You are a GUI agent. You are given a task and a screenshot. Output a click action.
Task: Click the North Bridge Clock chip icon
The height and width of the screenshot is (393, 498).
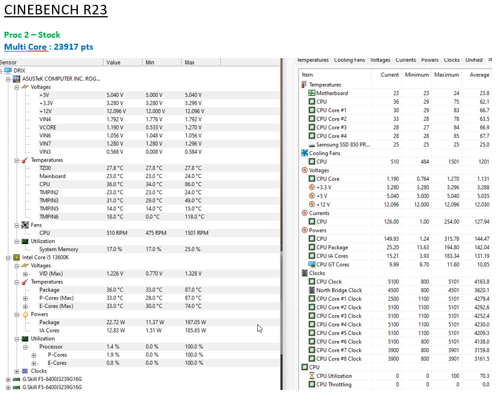pos(312,291)
